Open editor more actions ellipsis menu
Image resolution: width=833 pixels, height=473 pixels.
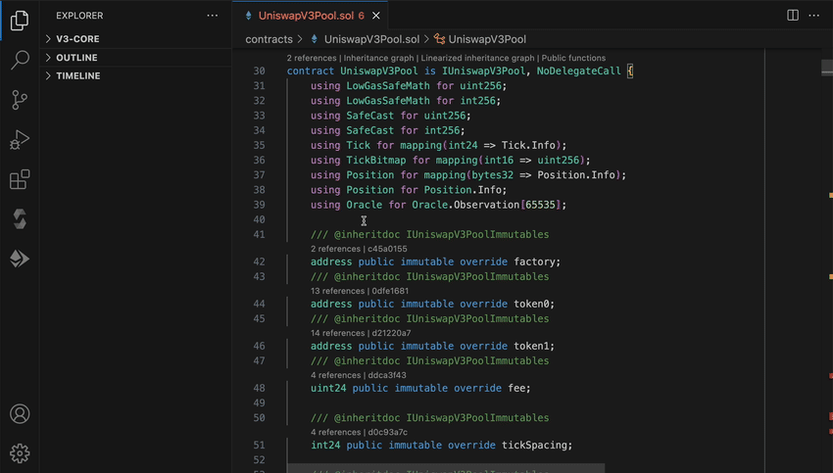pyautogui.click(x=815, y=16)
